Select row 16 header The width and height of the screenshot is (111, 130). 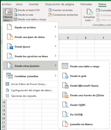[4, 102]
